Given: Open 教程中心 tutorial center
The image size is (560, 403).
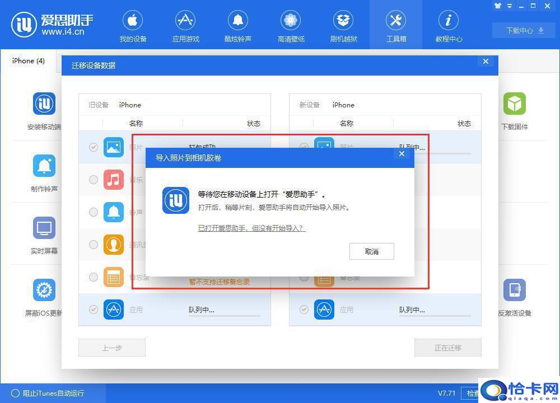Looking at the screenshot, I should tap(449, 27).
